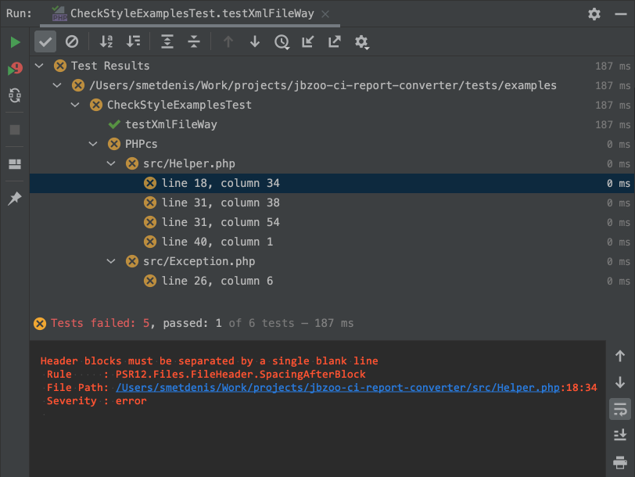Open test runner settings gear in toolbar
635x477 pixels.
click(x=361, y=42)
